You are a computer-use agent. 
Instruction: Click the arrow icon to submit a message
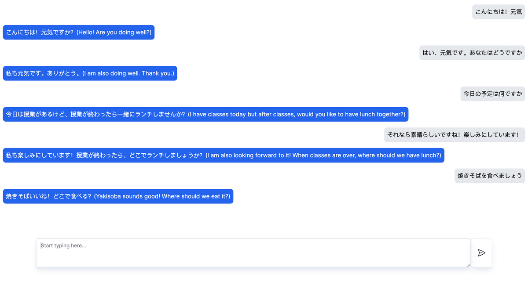(481, 253)
